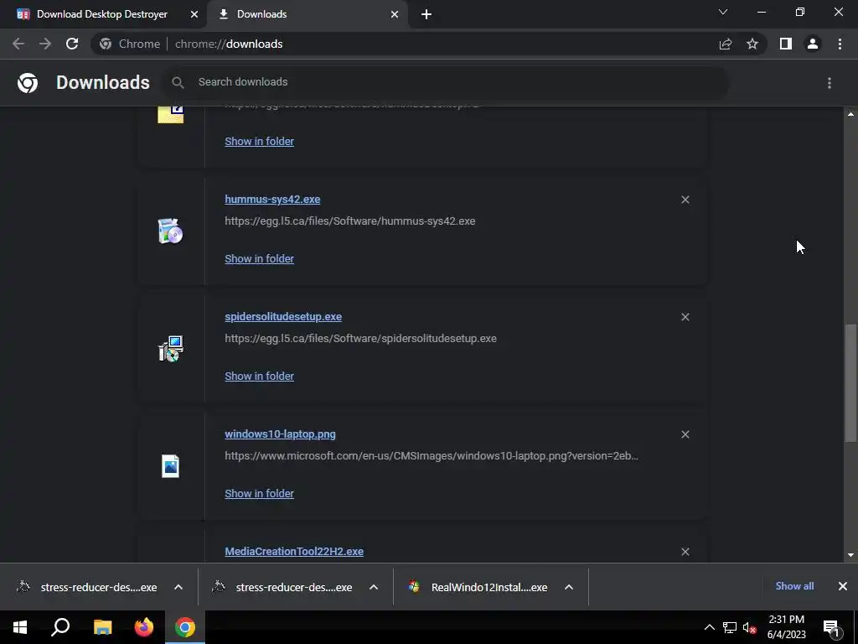Click the scrollbar down arrow

851,555
